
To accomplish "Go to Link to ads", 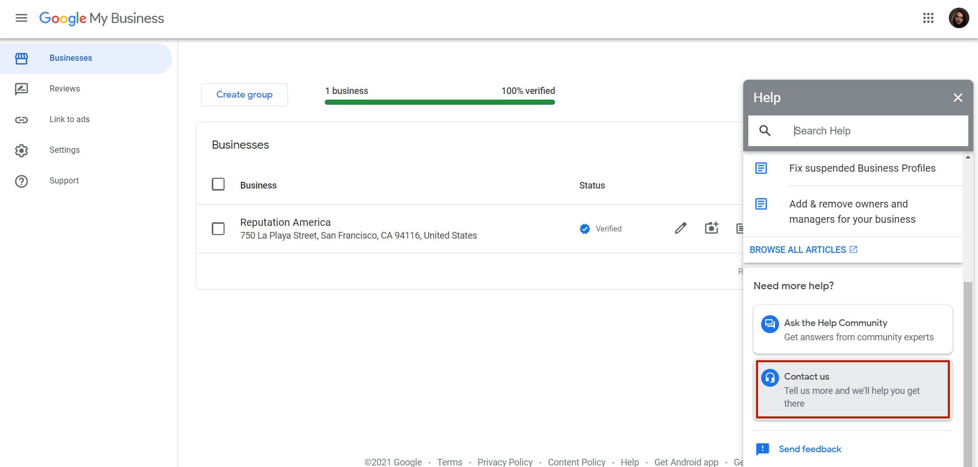I will pyautogui.click(x=86, y=120).
